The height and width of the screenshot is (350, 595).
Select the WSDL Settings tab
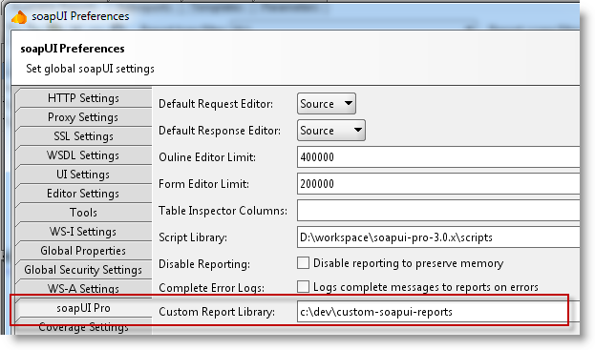click(x=83, y=155)
